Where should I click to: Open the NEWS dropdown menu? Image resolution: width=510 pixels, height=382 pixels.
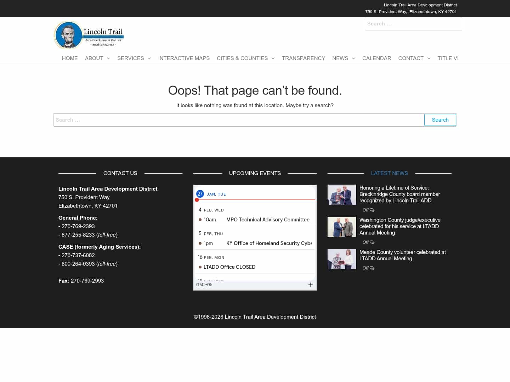[x=340, y=58]
